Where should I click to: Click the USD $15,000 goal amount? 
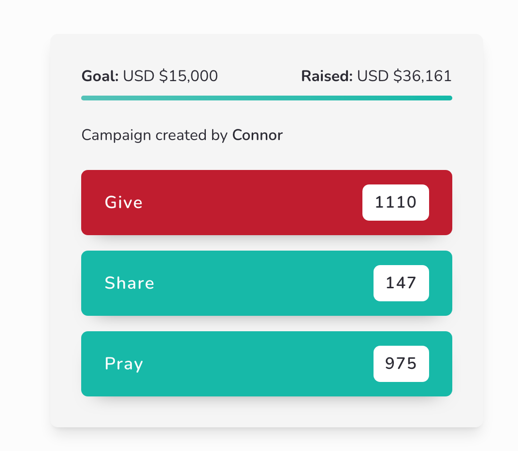coord(170,76)
